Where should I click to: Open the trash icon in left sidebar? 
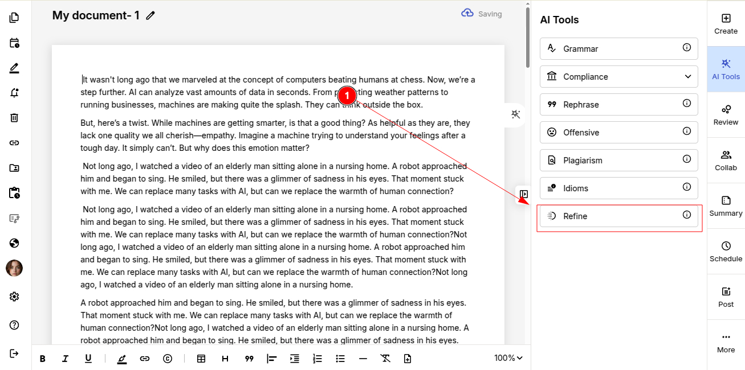tap(14, 118)
